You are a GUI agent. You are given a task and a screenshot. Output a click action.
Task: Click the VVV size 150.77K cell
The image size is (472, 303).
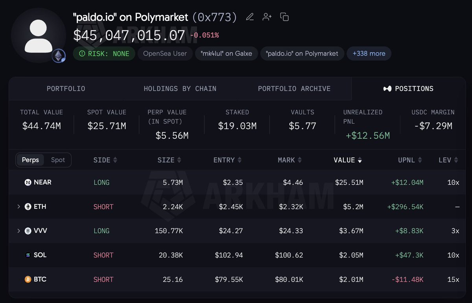tap(169, 231)
